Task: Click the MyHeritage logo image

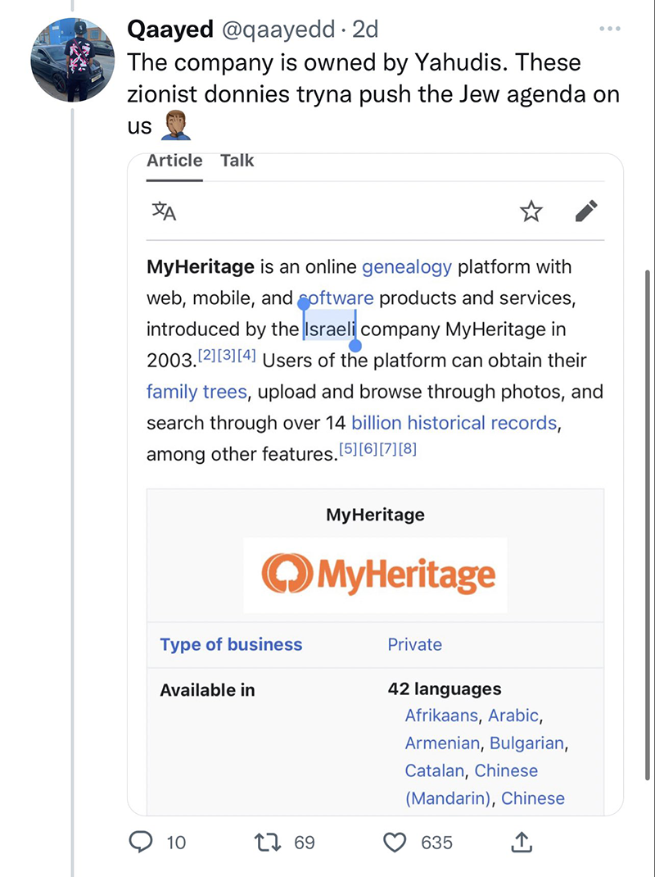Action: click(376, 575)
